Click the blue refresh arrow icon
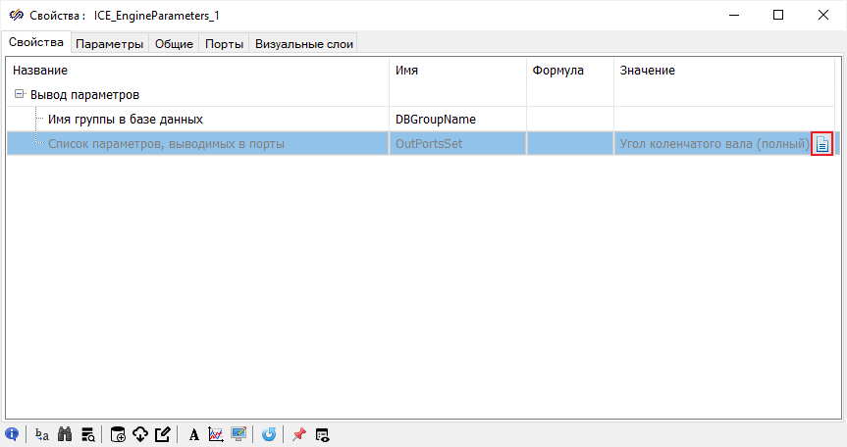 coord(269,434)
